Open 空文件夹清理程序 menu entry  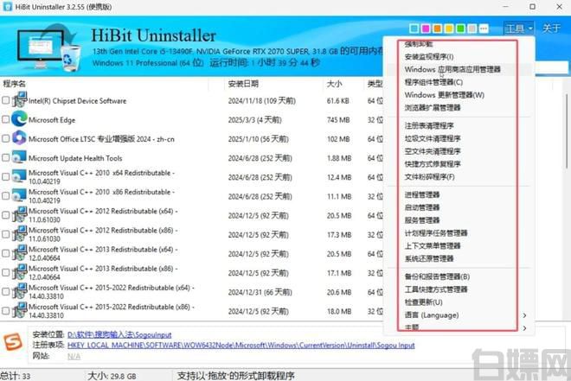coord(433,151)
